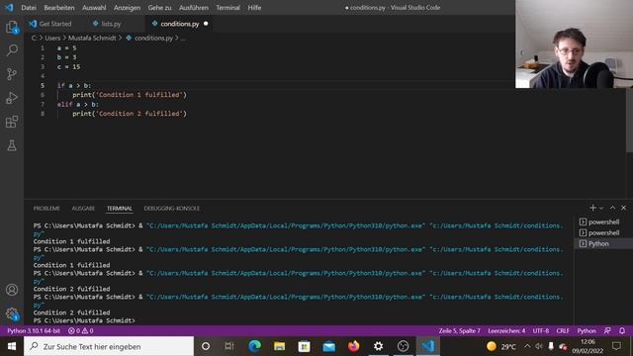This screenshot has height=356, width=633.
Task: Select the TERMINAL panel tab
Action: (120, 209)
